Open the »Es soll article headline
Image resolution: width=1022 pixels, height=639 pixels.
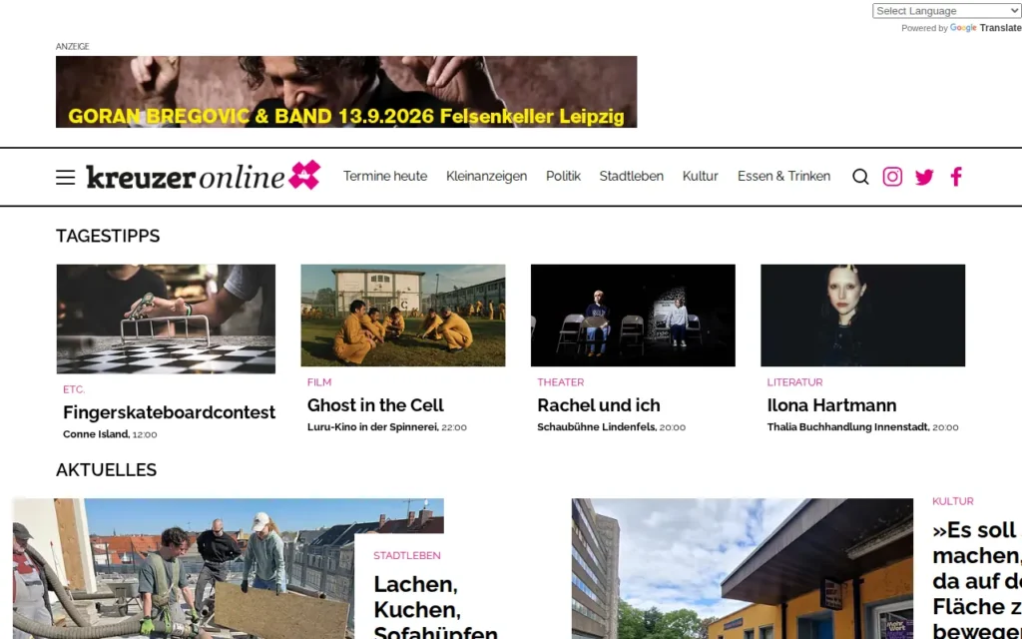tap(977, 580)
